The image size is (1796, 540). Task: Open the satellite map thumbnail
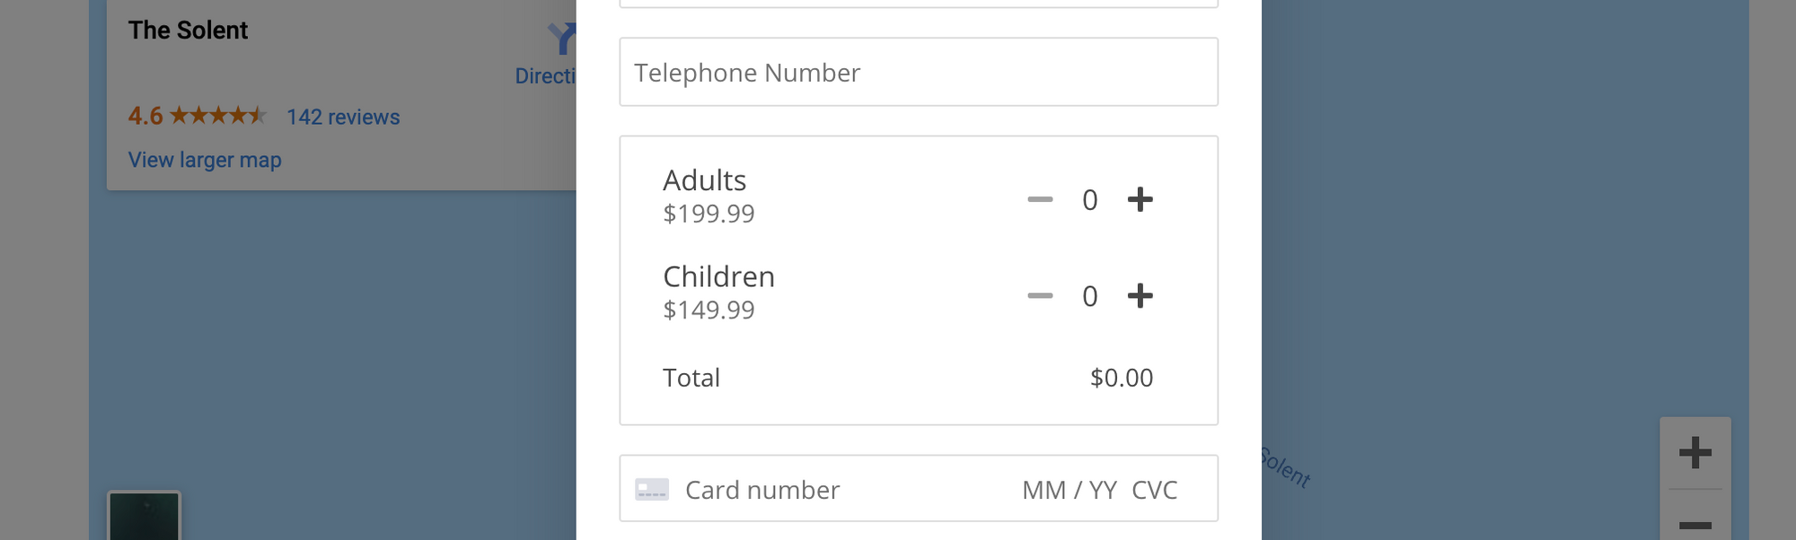tap(144, 516)
